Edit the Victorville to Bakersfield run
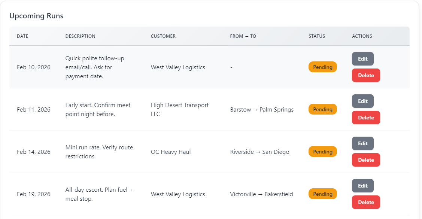422x219 pixels. tap(362, 186)
